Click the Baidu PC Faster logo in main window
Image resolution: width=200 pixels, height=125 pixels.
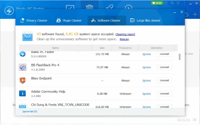point(9,11)
